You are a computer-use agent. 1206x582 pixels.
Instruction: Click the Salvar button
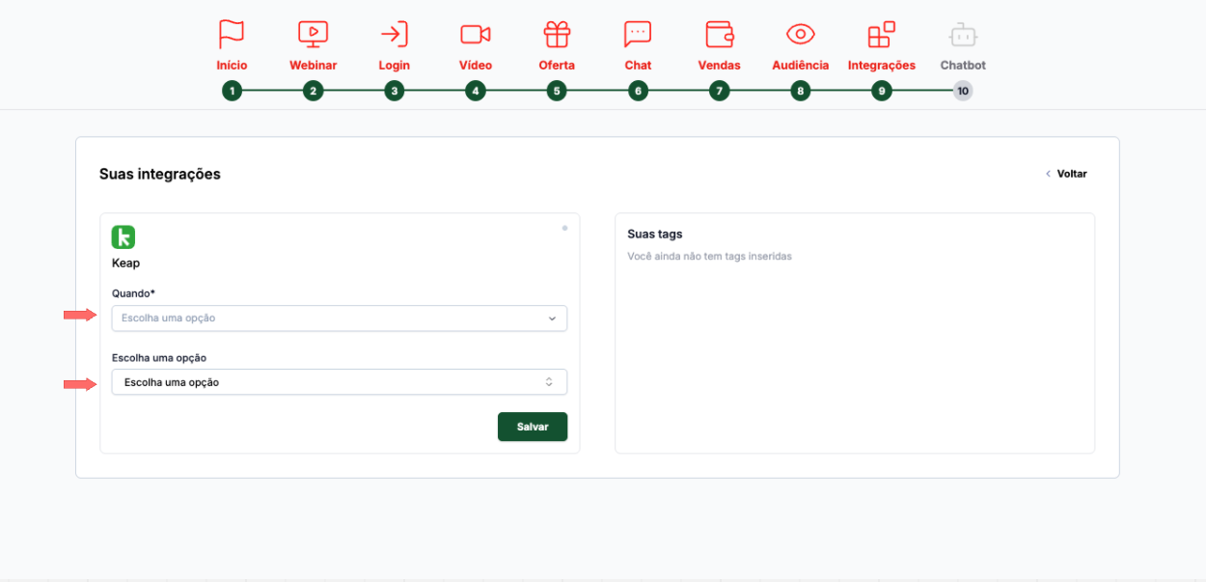533,427
